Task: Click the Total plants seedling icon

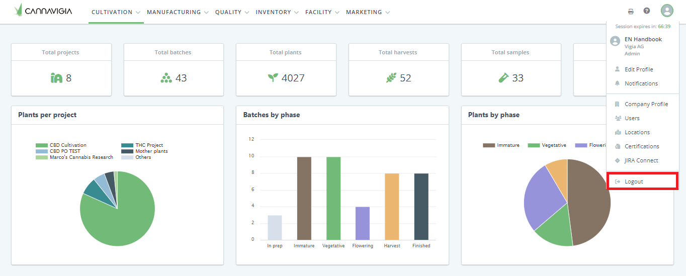Action: (273, 78)
